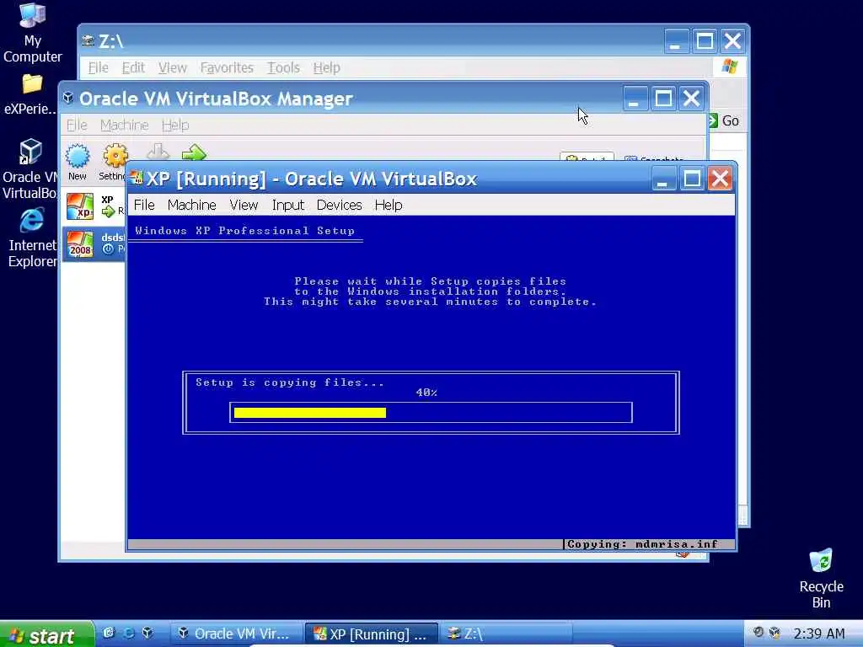Open the Recycle Bin
Screen dimensions: 863x647
821,578
